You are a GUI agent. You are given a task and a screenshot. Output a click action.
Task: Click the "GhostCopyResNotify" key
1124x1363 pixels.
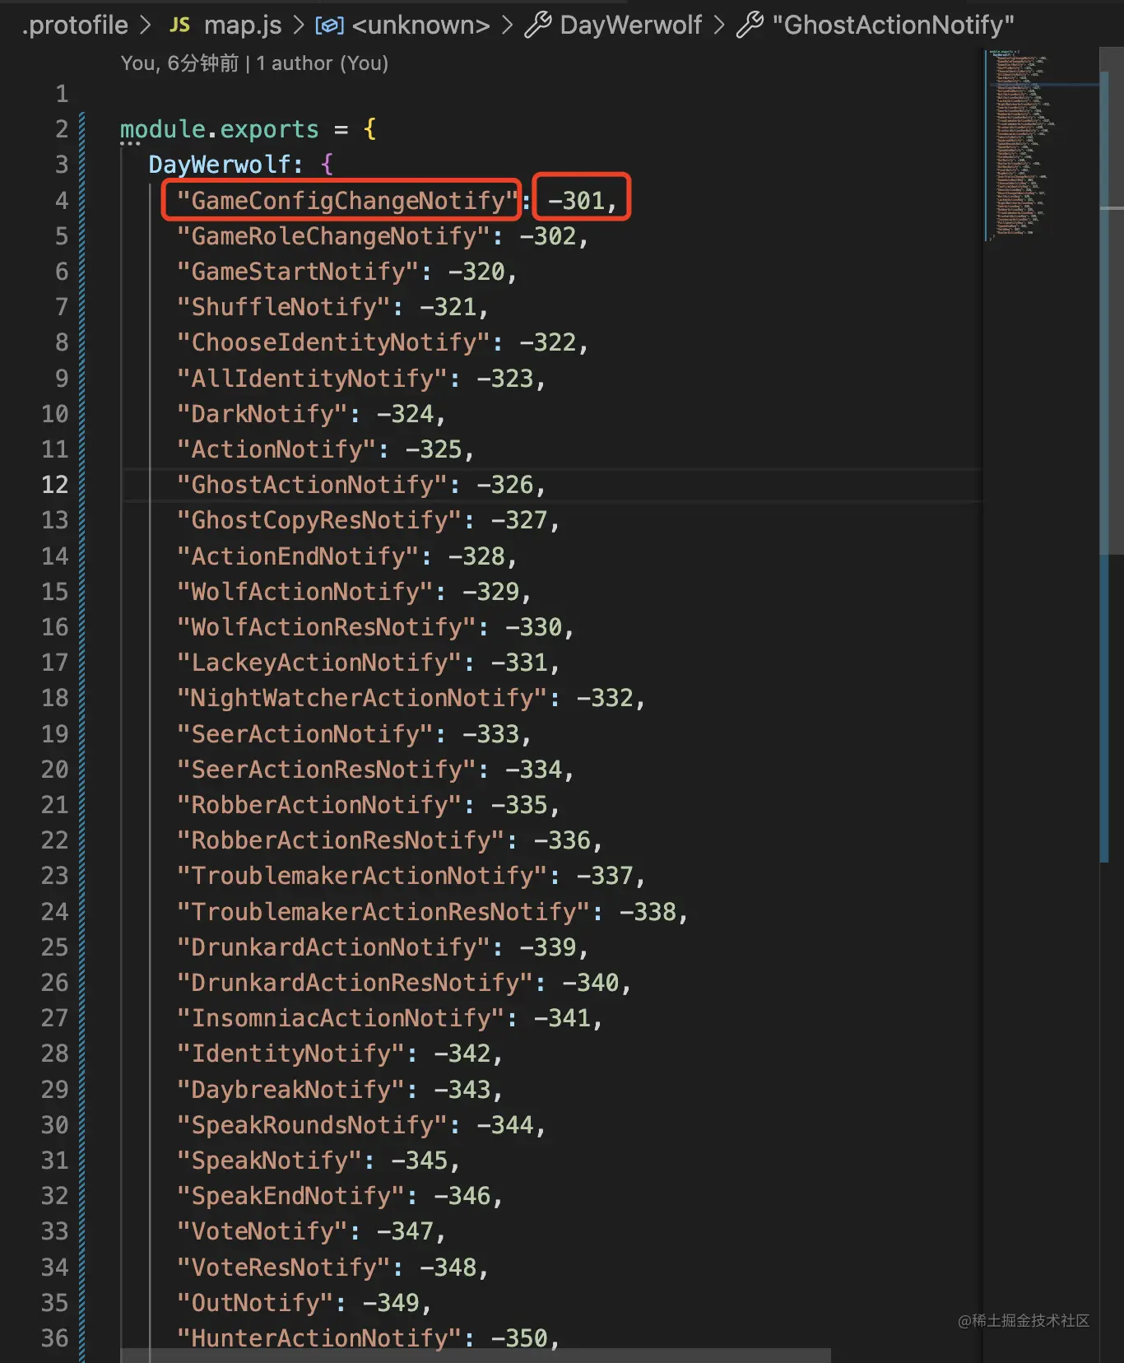pyautogui.click(x=319, y=520)
